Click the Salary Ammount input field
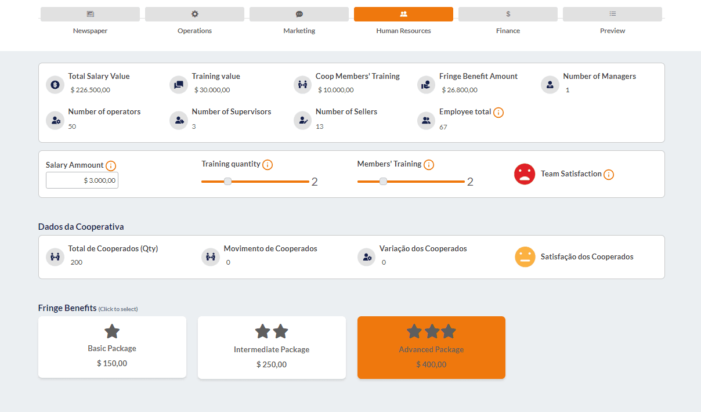This screenshot has width=701, height=412. pos(82,180)
